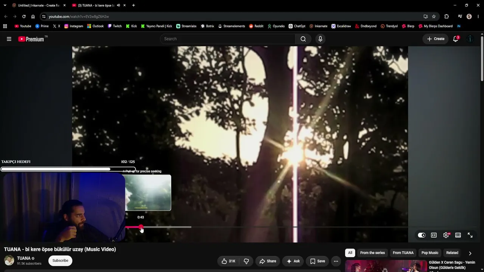Open YouTube notifications bell
The height and width of the screenshot is (272, 484).
pos(456,39)
